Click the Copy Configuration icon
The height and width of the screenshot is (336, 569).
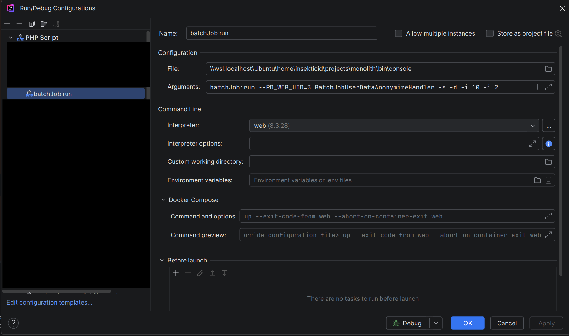point(32,24)
